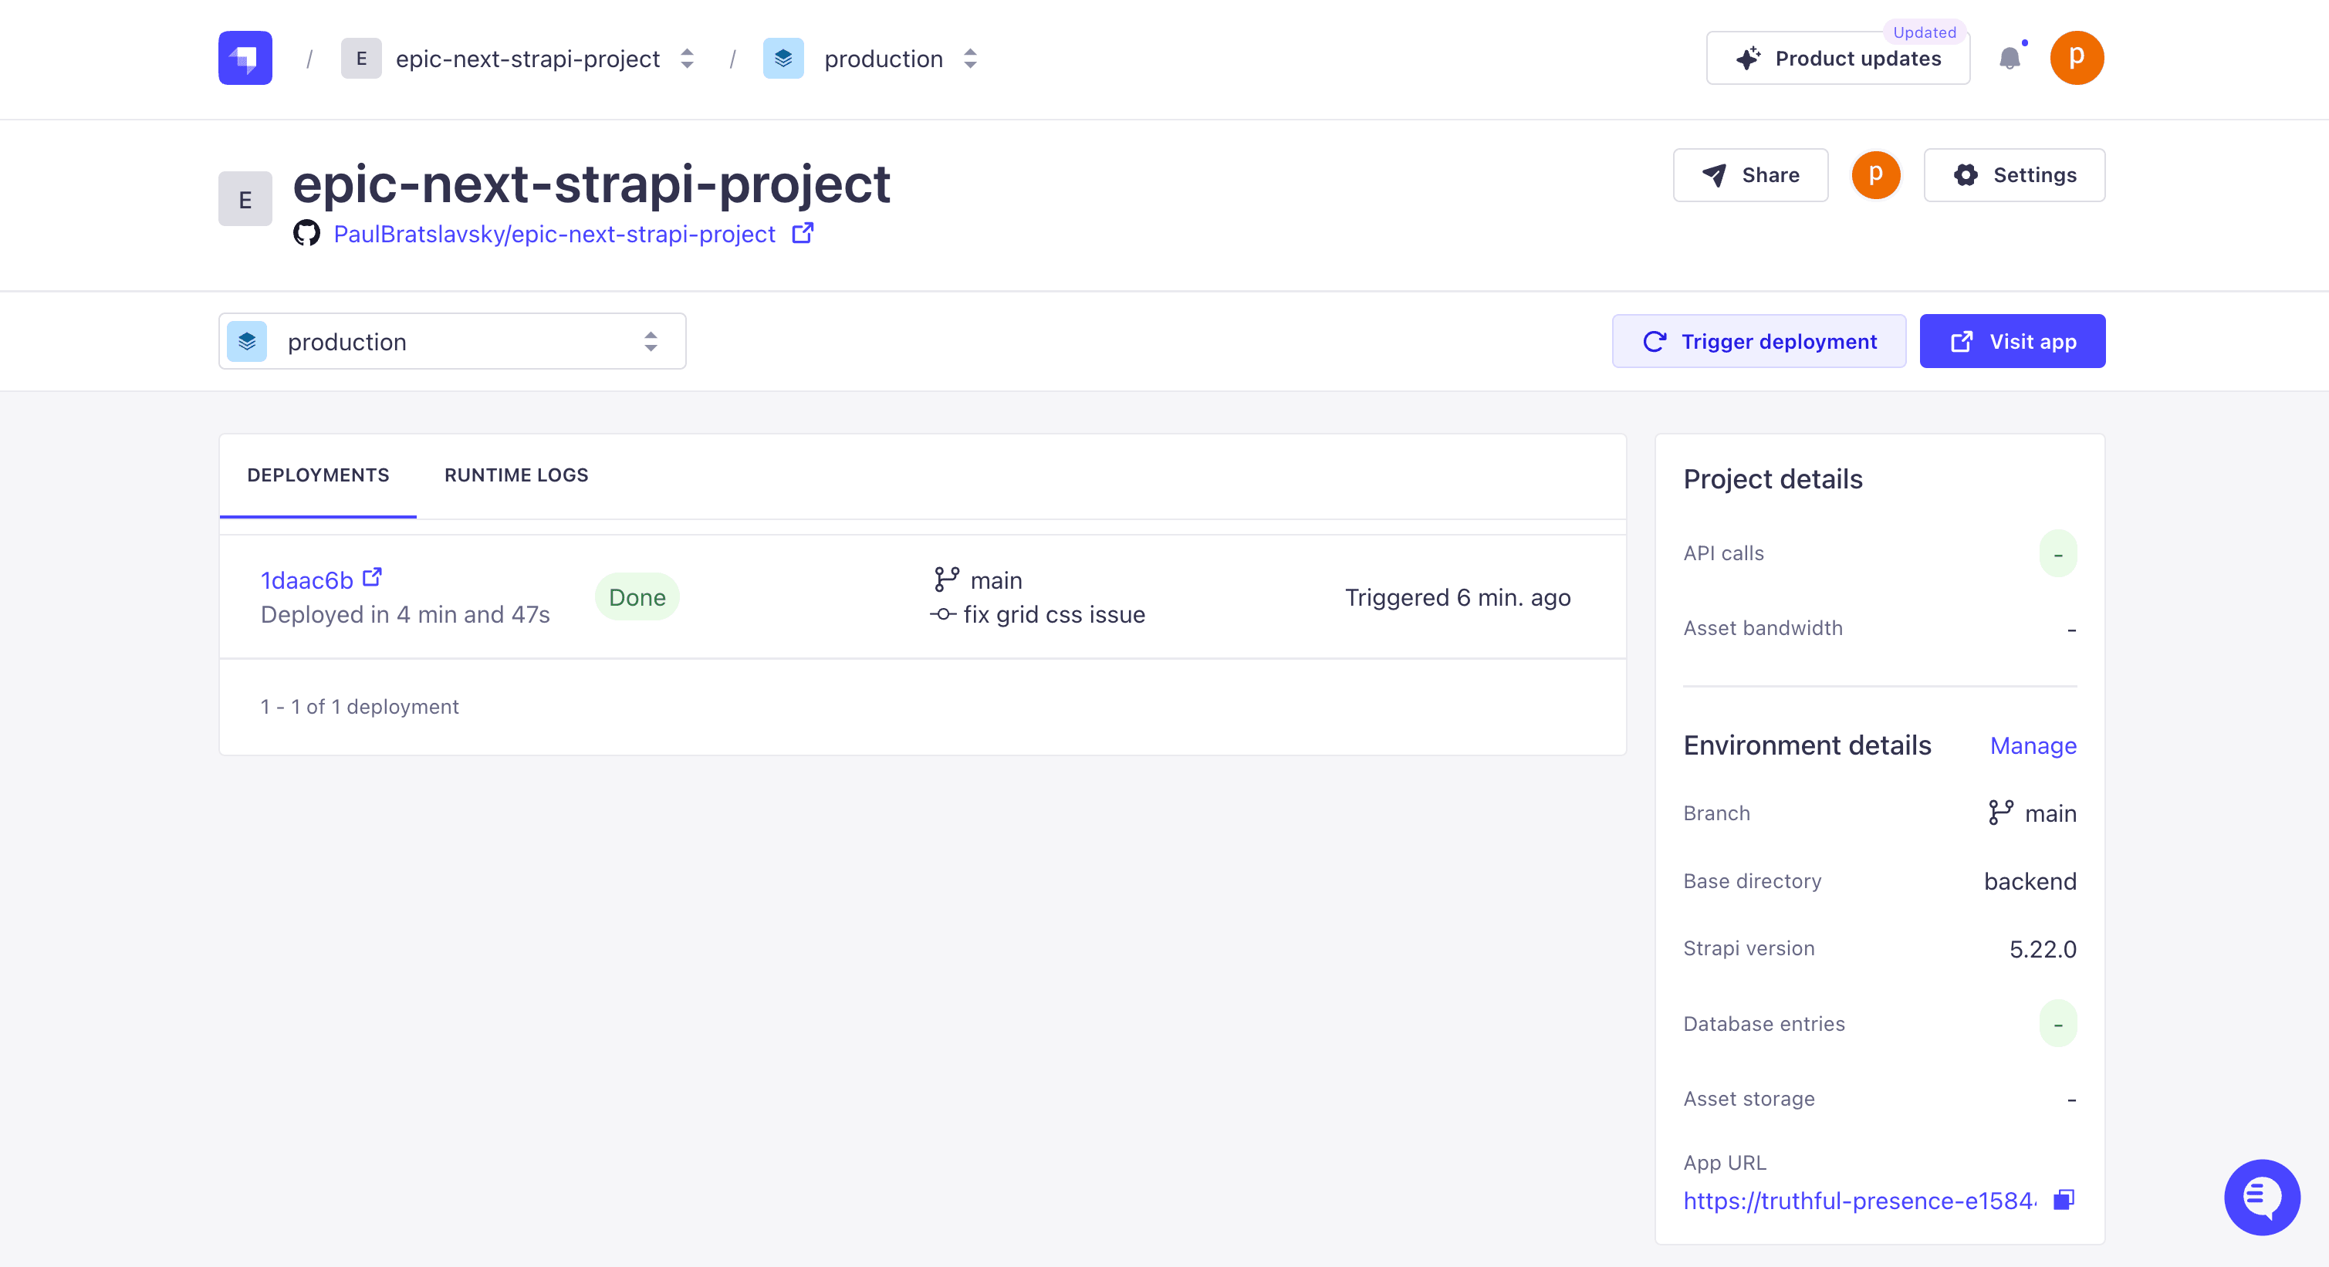Open the Settings button
Viewport: 2329px width, 1267px height.
2014,174
